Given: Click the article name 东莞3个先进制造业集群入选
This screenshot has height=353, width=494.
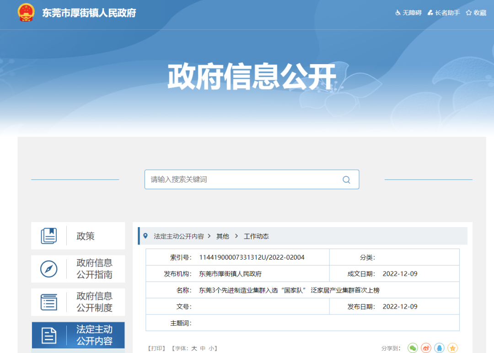Looking at the screenshot, I should [289, 290].
